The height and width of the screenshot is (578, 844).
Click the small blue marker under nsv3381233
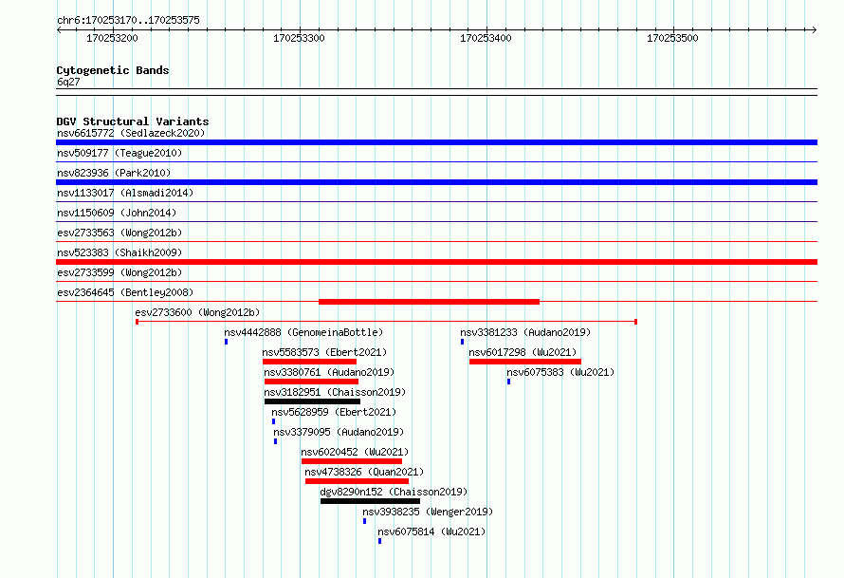[x=462, y=342]
